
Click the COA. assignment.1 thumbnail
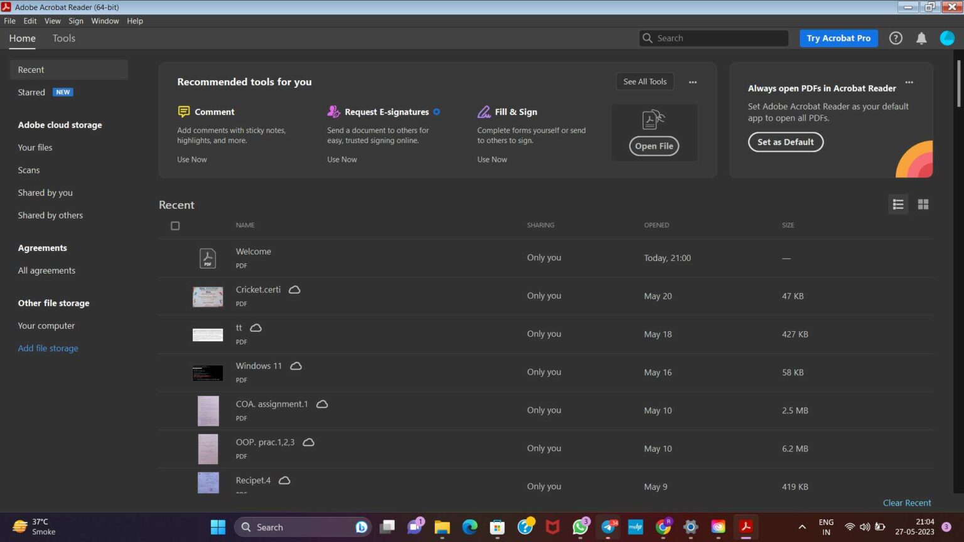208,410
